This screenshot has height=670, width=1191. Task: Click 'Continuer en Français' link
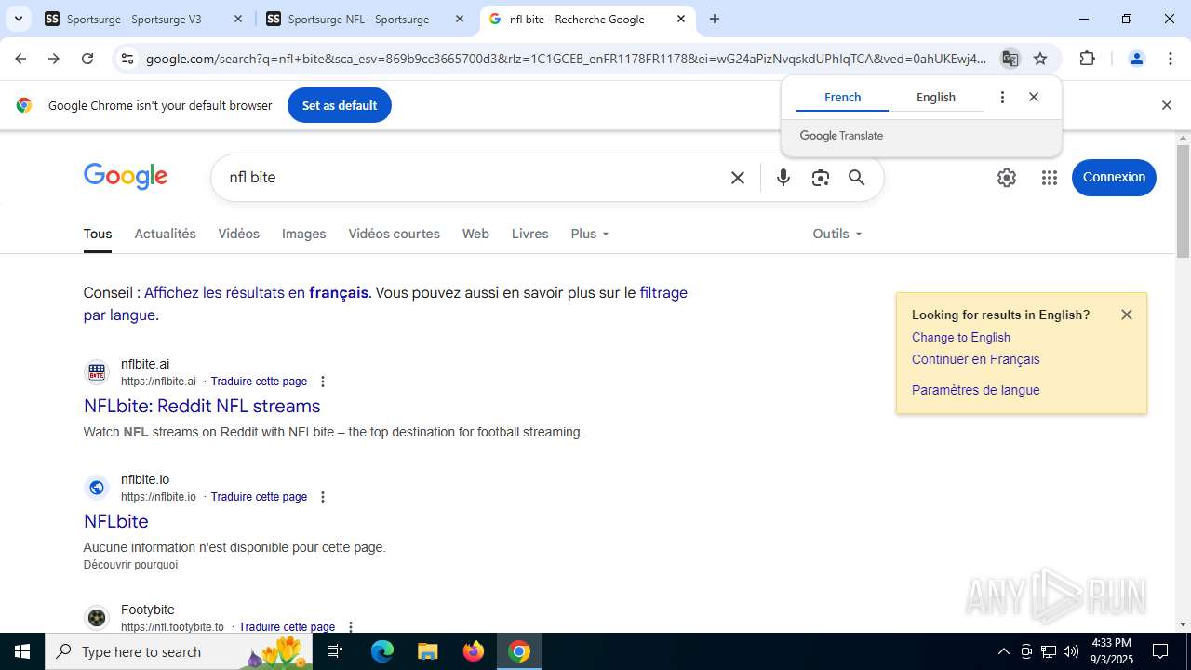pos(976,359)
